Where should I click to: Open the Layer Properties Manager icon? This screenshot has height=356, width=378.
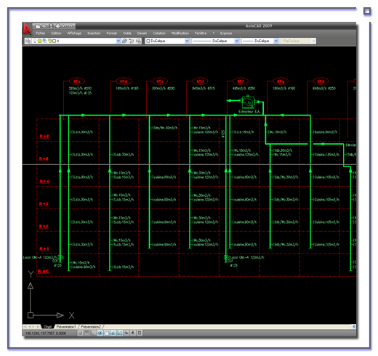28,41
